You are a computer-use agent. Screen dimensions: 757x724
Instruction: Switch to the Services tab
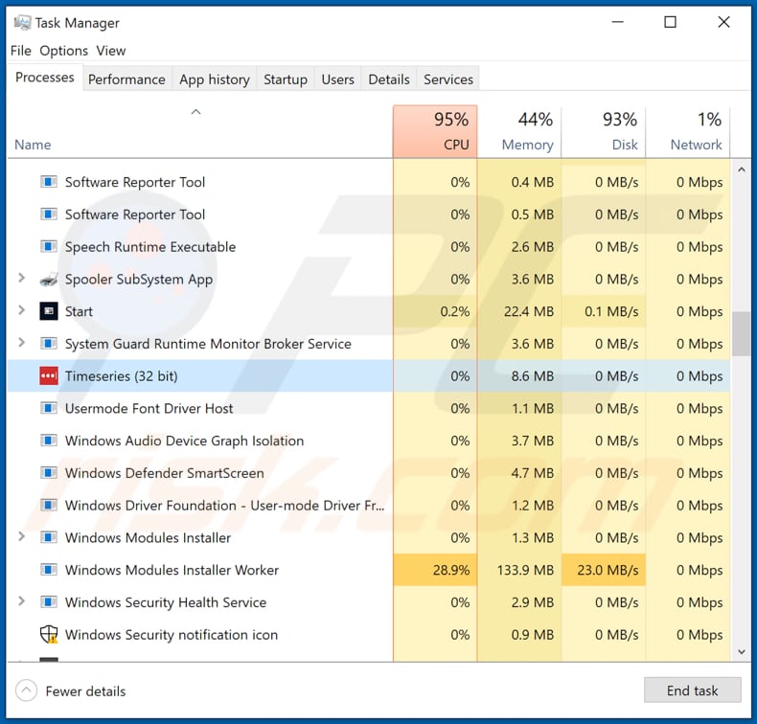tap(448, 79)
